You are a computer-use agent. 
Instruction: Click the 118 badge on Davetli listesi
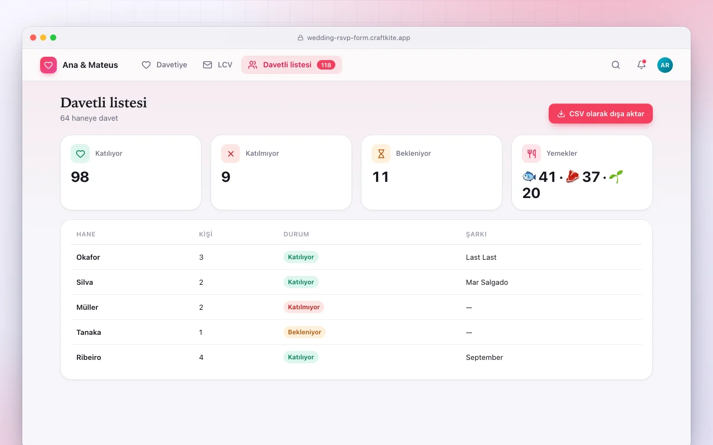pyautogui.click(x=326, y=65)
